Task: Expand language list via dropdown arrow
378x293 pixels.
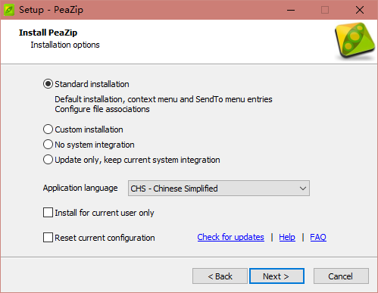Action: pyautogui.click(x=303, y=189)
